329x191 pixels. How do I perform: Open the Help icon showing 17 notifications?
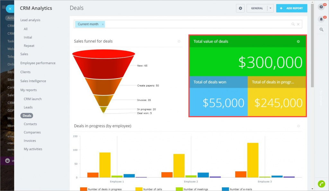tap(321, 7)
